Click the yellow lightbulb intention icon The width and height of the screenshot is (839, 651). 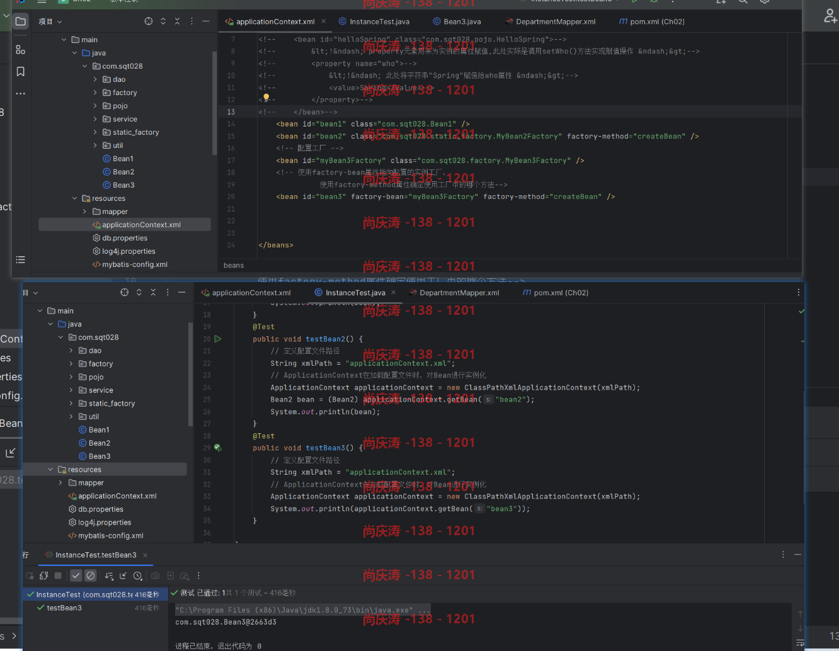click(266, 98)
